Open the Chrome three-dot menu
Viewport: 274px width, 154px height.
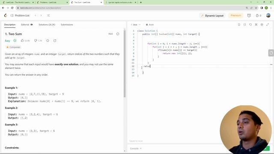click(271, 8)
